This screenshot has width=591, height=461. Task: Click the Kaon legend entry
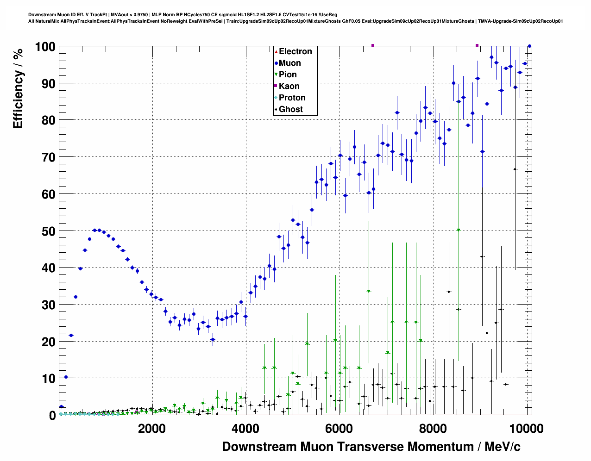click(x=287, y=86)
